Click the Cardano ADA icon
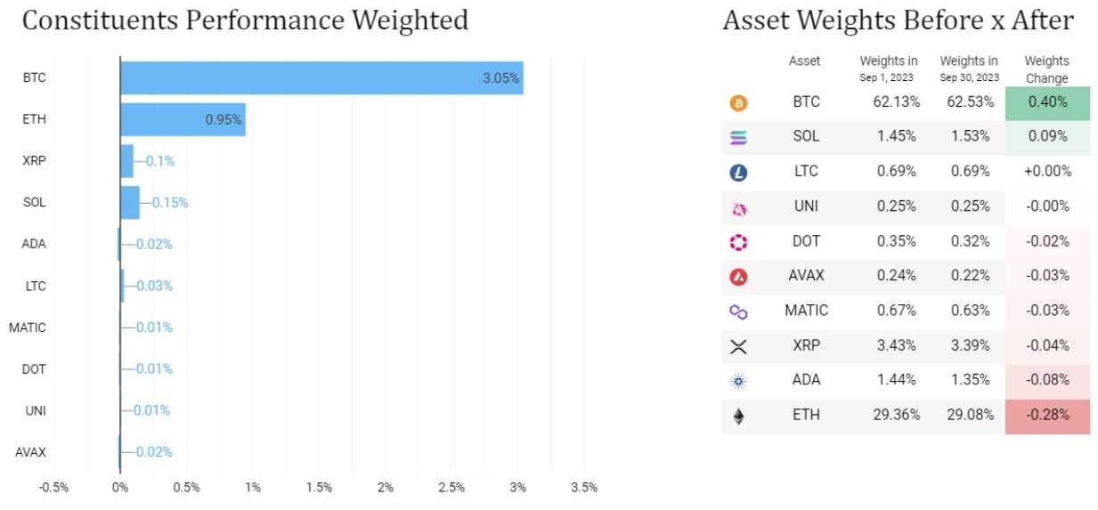This screenshot has height=510, width=1098. [x=738, y=381]
